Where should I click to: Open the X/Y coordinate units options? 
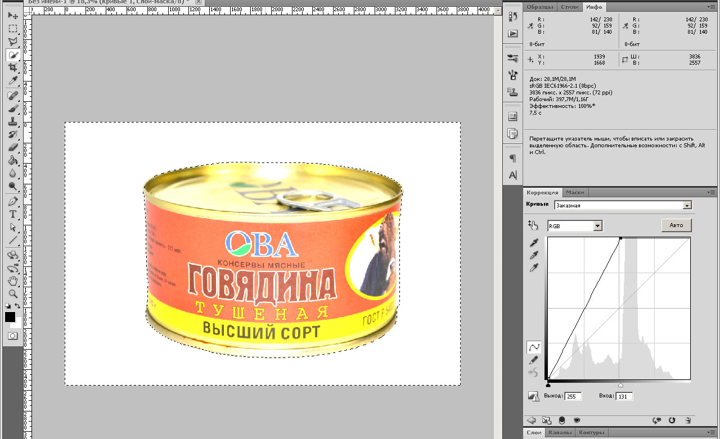click(x=530, y=59)
